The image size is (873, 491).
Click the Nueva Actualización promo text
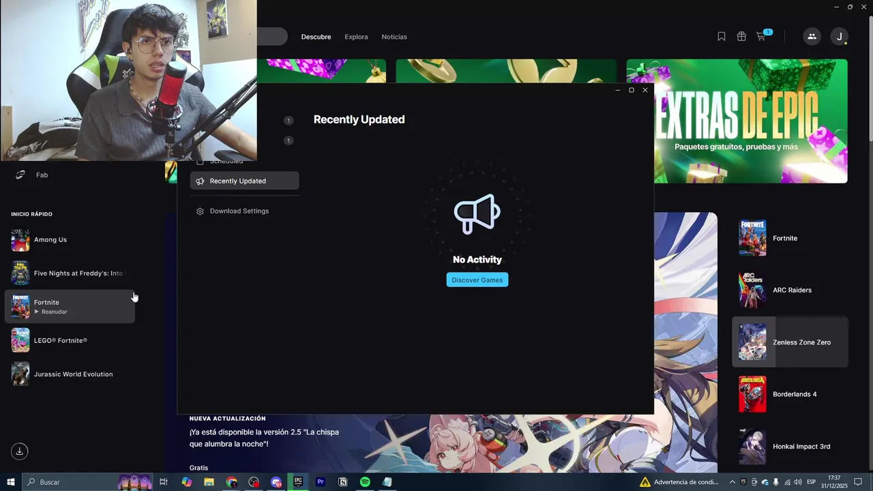(x=227, y=419)
